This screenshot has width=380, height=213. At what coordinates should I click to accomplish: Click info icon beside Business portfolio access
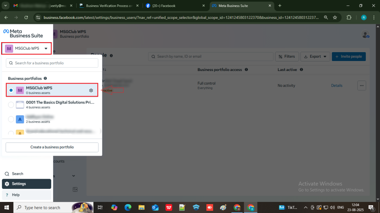[x=246, y=70]
